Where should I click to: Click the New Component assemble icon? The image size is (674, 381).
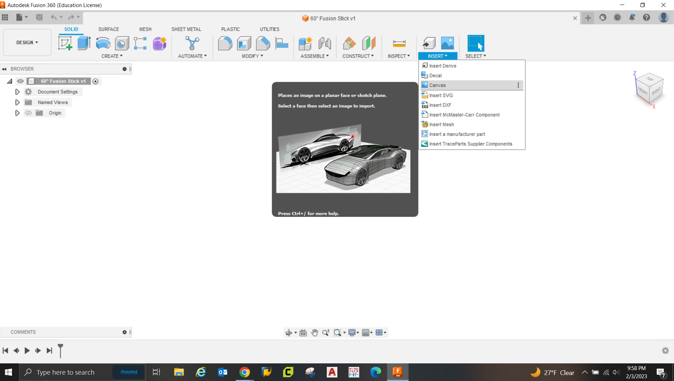point(305,43)
